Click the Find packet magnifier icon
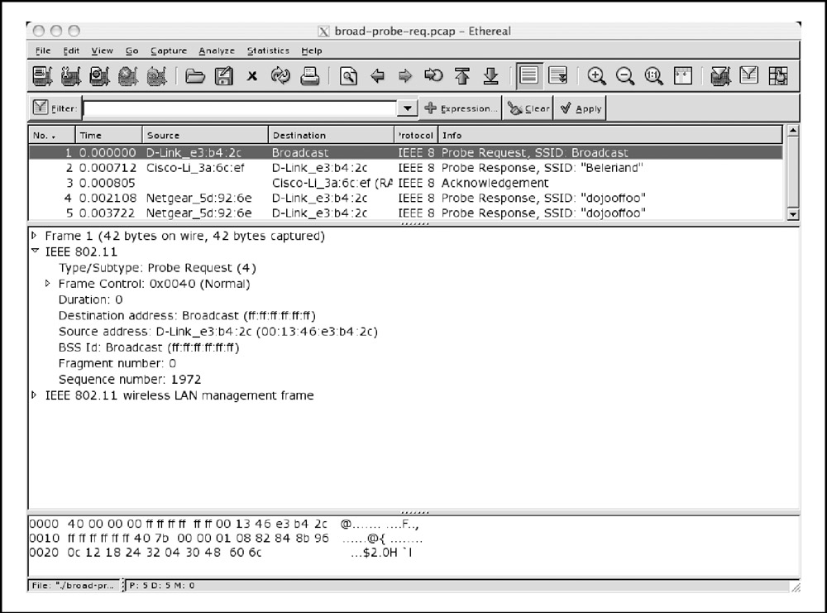827x613 pixels. pos(349,77)
